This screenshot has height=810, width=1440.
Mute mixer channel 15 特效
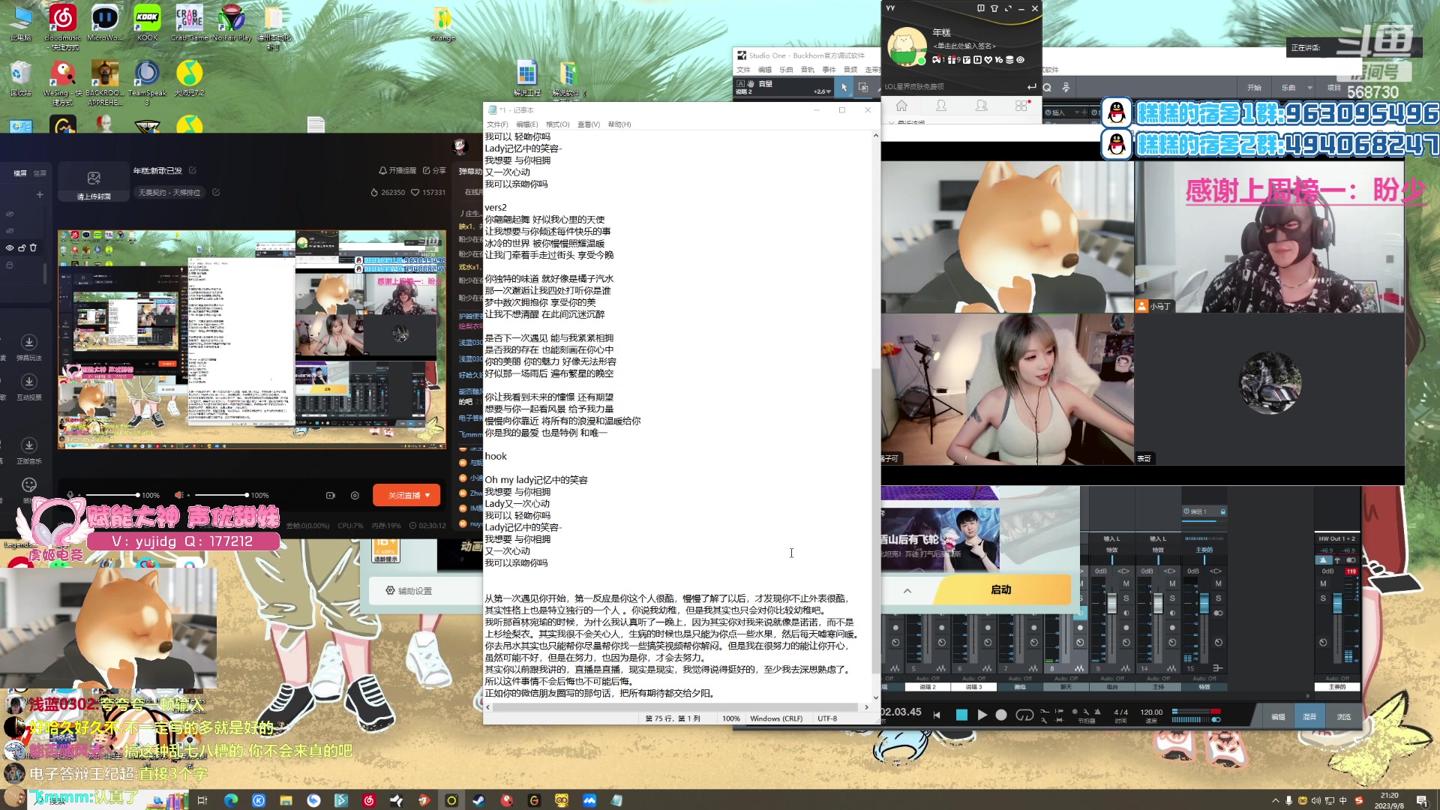pyautogui.click(x=1218, y=583)
